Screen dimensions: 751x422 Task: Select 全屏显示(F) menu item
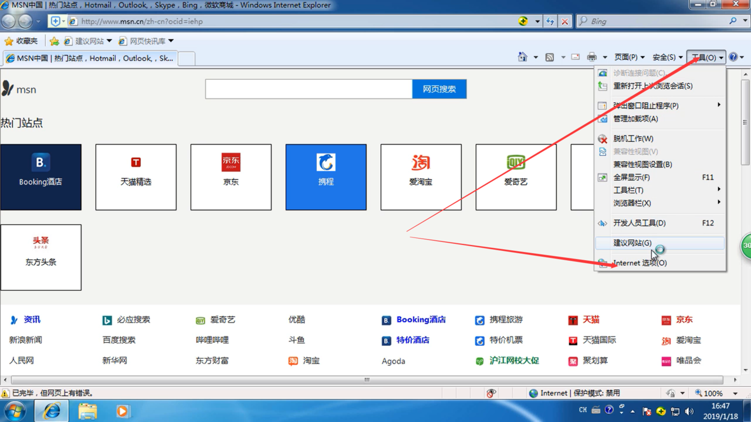click(x=661, y=177)
